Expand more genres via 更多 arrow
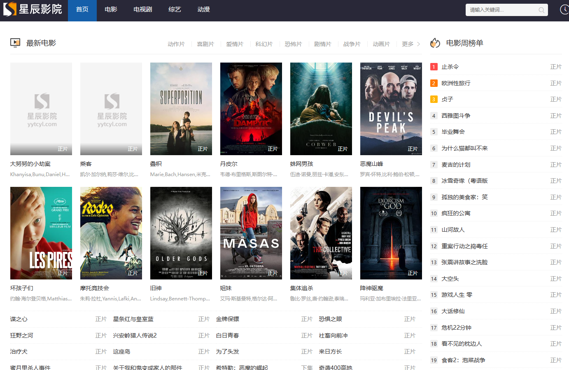Viewport: 569px width, 370px height. point(411,44)
